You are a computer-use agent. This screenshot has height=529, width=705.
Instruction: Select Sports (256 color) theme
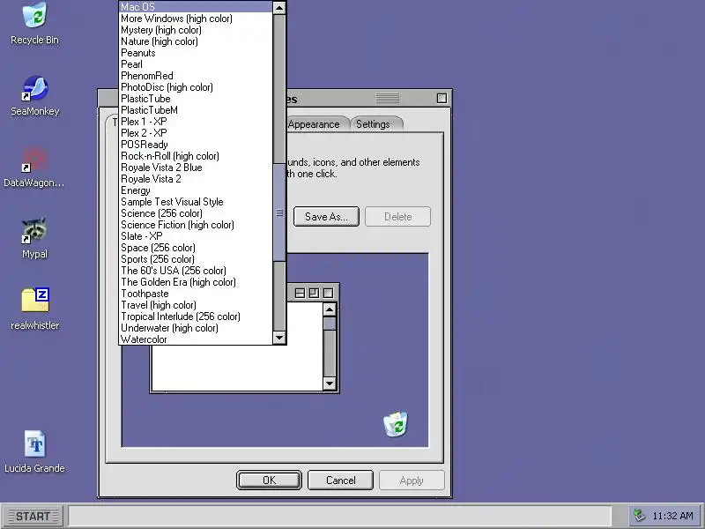(x=196, y=259)
